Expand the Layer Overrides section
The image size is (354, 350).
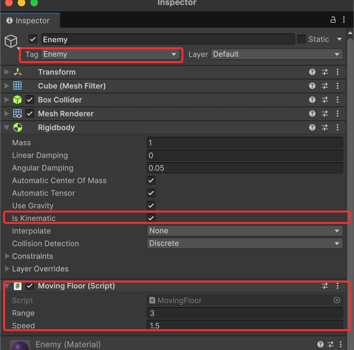[x=7, y=269]
